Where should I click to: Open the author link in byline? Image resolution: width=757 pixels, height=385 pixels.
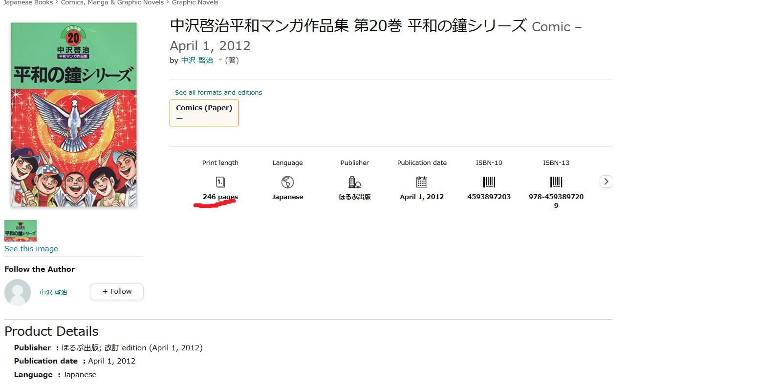(197, 61)
